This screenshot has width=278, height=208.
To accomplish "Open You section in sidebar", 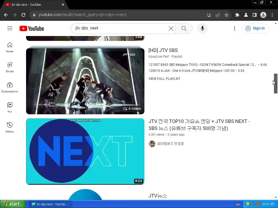I will [x=10, y=107].
